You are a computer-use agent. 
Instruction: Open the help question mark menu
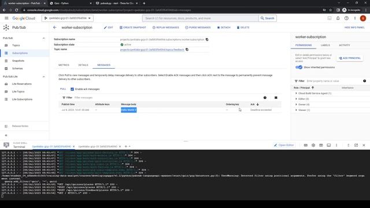(346, 18)
